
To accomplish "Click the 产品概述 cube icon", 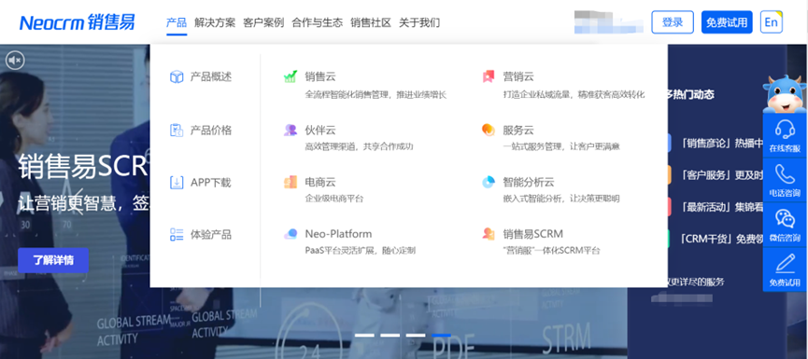I will pyautogui.click(x=177, y=77).
